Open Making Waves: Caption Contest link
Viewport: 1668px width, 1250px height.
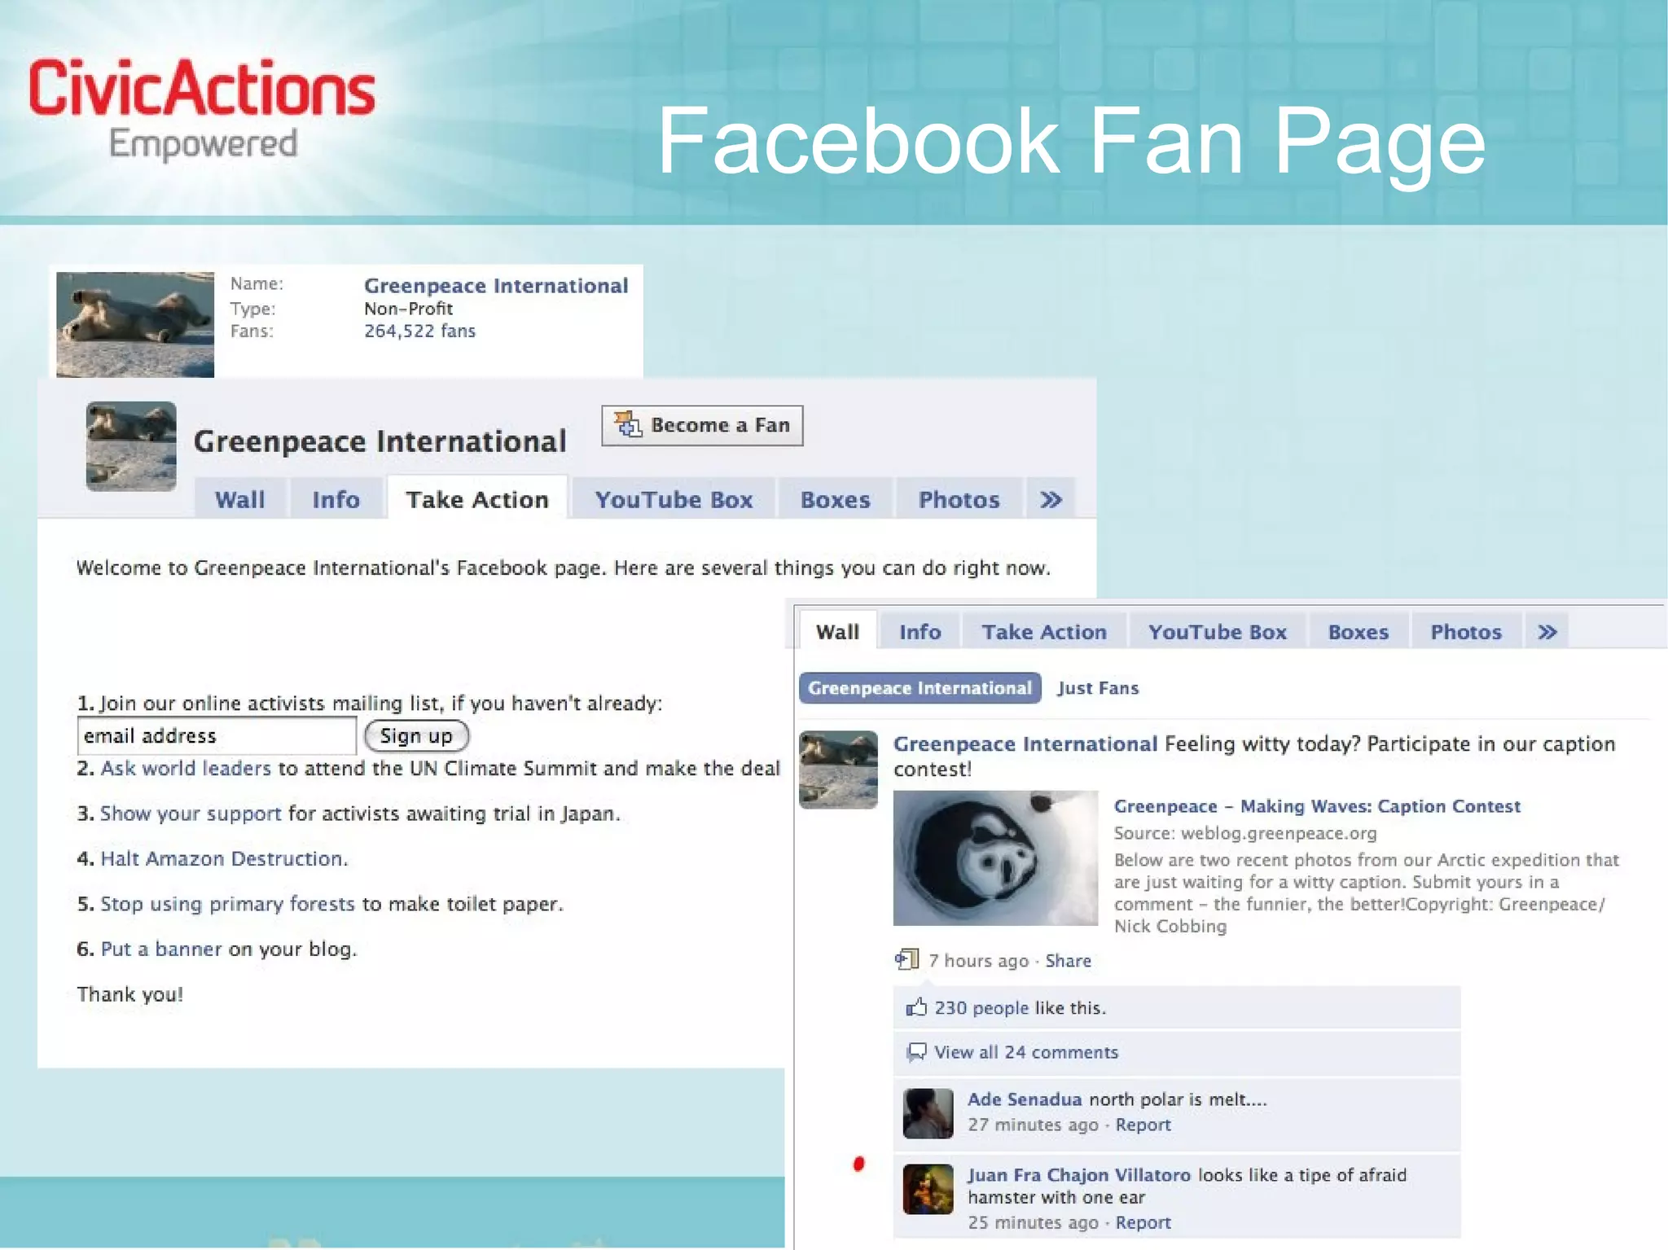click(x=1317, y=805)
